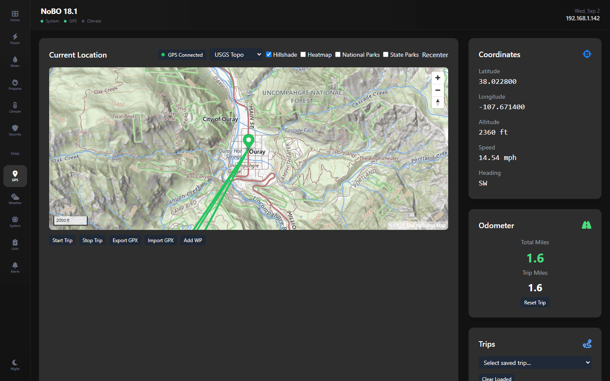Image resolution: width=610 pixels, height=381 pixels.
Task: Click the GPS Connected status badge
Action: pos(182,55)
